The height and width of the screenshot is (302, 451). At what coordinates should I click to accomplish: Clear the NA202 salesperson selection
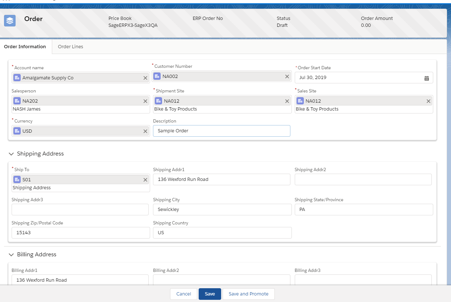point(145,101)
